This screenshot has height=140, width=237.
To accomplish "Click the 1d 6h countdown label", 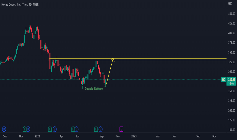I will pos(231,83).
